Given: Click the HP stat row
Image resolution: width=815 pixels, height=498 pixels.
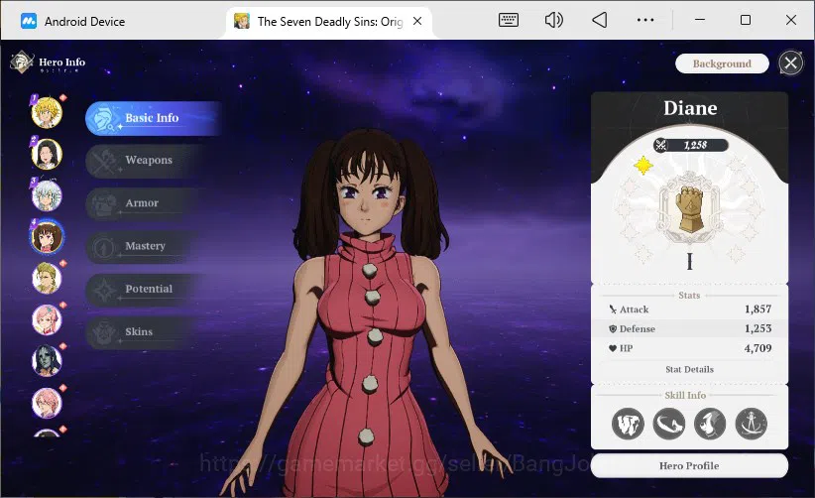Looking at the screenshot, I should pos(690,348).
